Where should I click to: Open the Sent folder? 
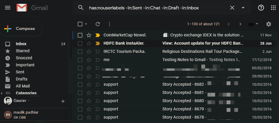(x=20, y=72)
